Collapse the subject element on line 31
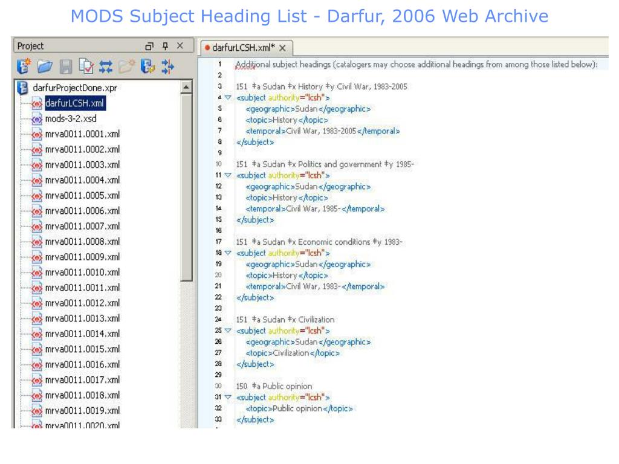The width and height of the screenshot is (619, 464). click(x=228, y=398)
